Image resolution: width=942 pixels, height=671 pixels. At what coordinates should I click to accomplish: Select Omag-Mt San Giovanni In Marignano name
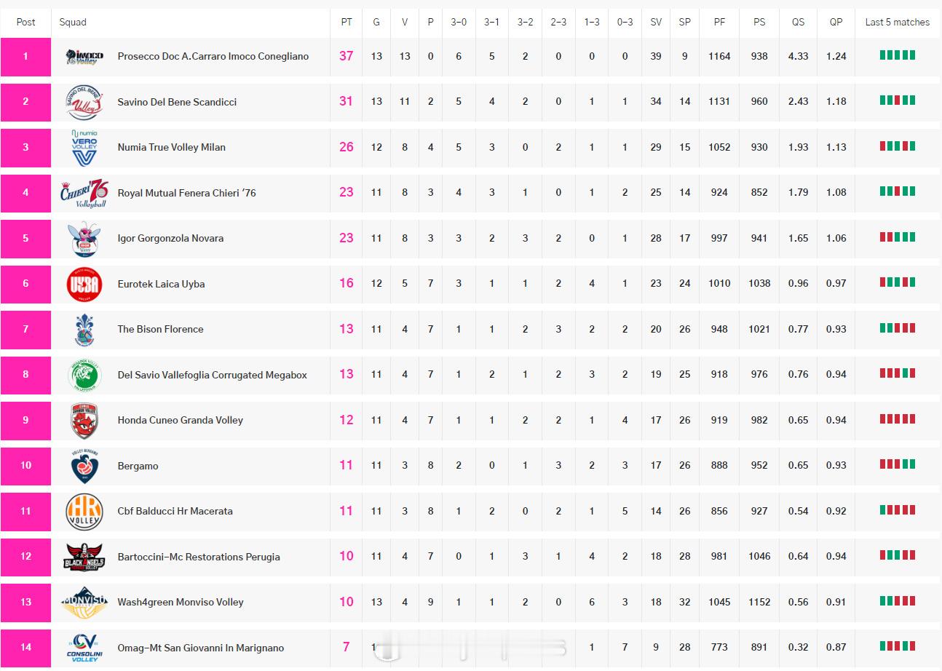(201, 648)
